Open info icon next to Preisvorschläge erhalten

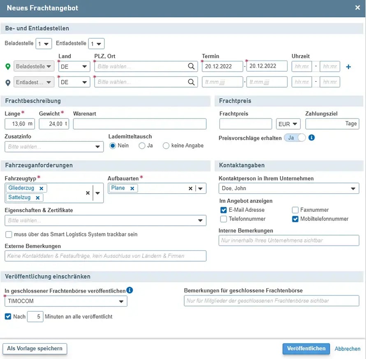pos(311,138)
